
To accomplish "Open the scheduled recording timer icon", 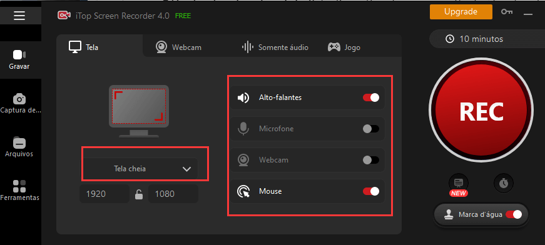I will tap(503, 183).
